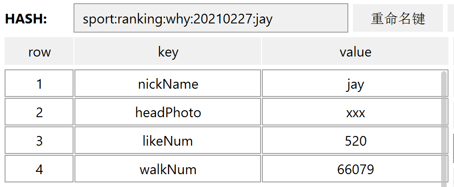
Task: Select the 66079 value cell
Action: (x=355, y=169)
